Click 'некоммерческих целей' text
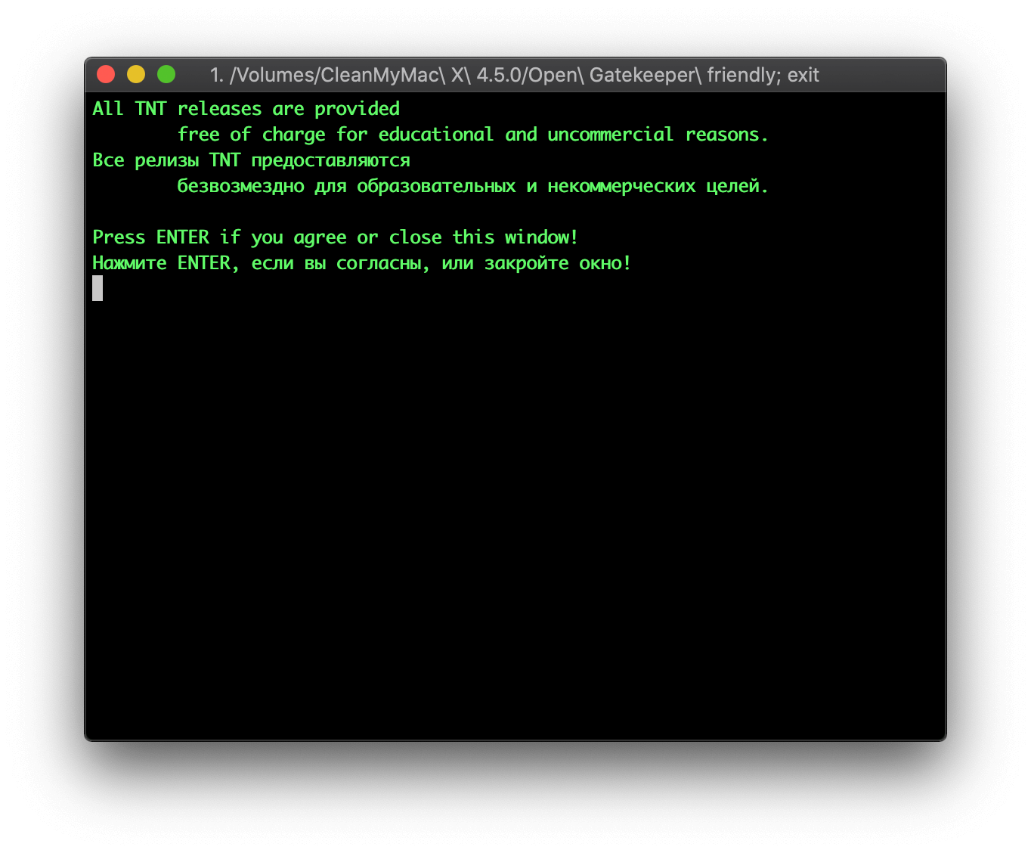 coord(658,186)
